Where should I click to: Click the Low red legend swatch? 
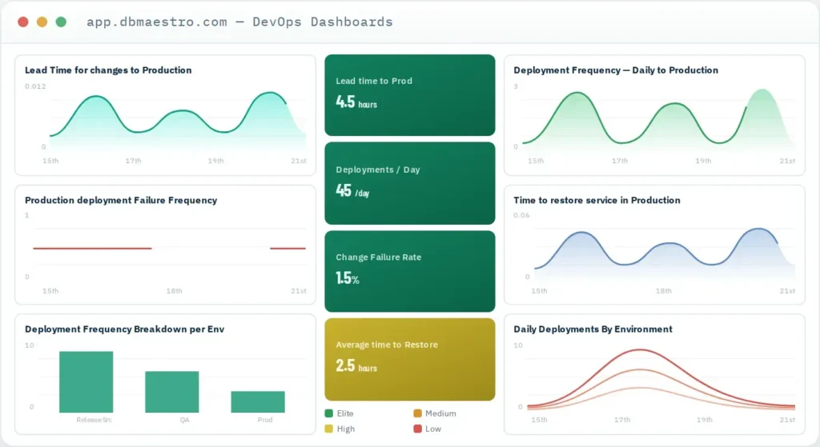[417, 429]
